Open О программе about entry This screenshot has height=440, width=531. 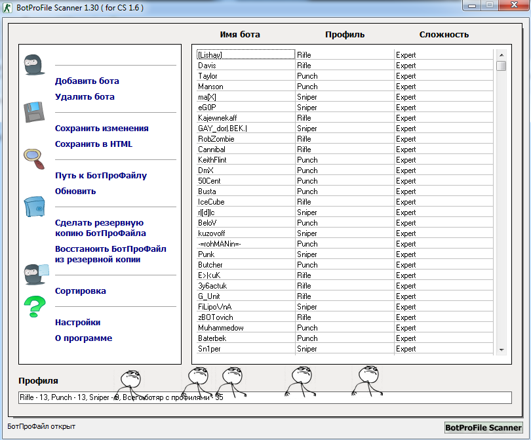(83, 338)
